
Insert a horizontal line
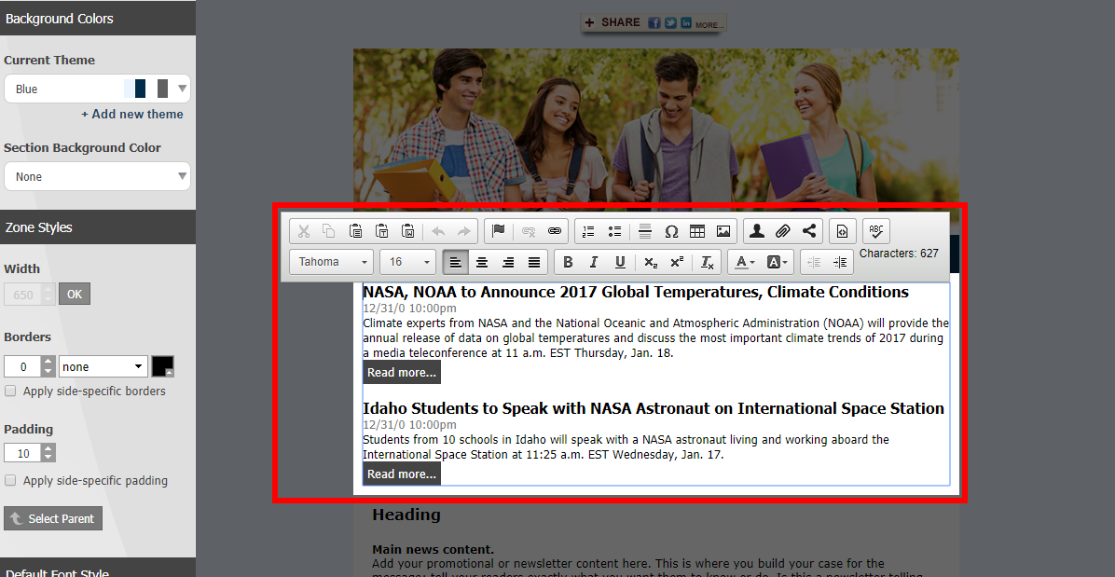click(x=645, y=231)
